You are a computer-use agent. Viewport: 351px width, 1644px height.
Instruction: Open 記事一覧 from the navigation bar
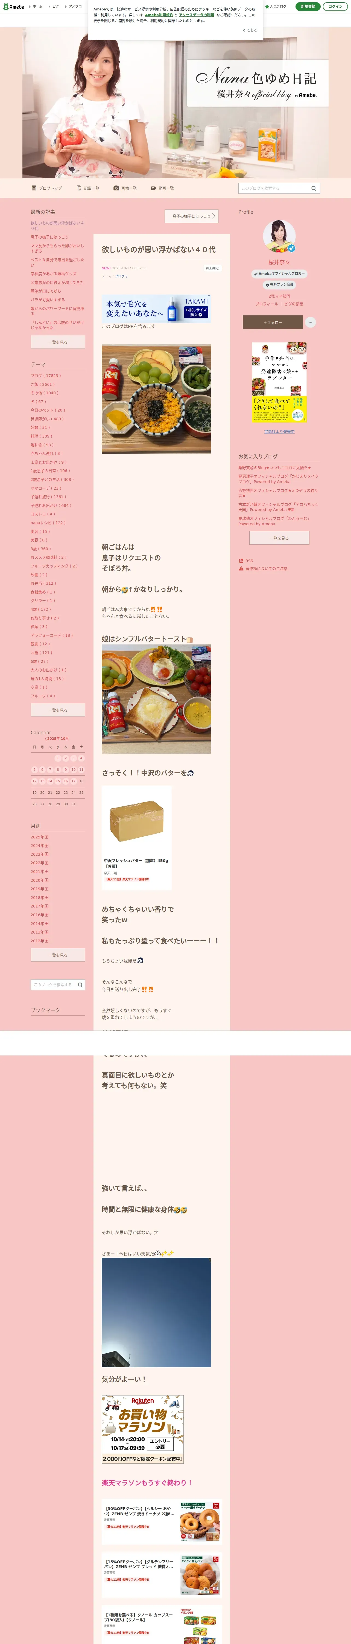(x=88, y=188)
